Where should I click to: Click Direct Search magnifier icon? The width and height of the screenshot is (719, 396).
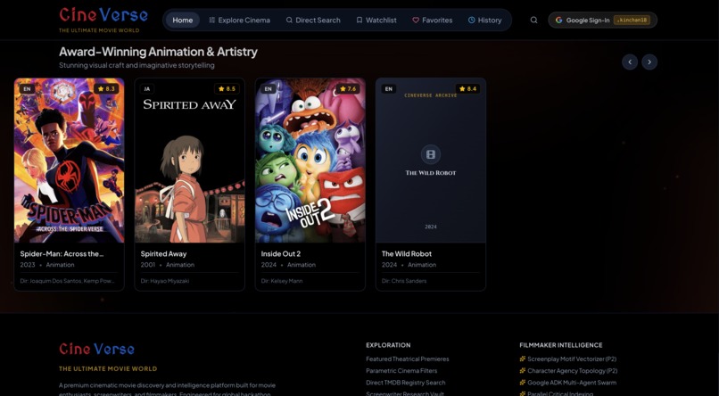289,21
